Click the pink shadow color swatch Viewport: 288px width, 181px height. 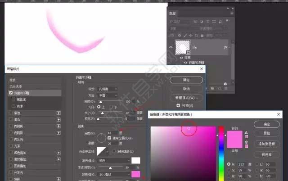click(136, 174)
